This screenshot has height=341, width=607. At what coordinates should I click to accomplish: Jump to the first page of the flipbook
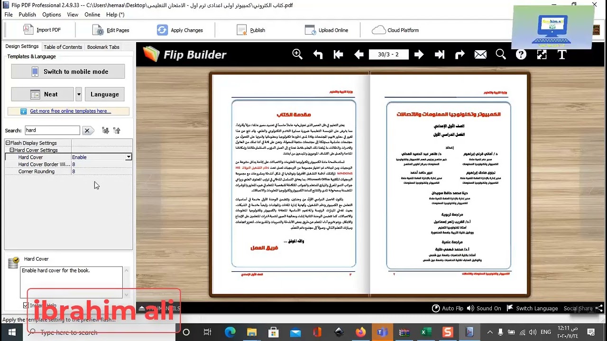[x=338, y=54]
